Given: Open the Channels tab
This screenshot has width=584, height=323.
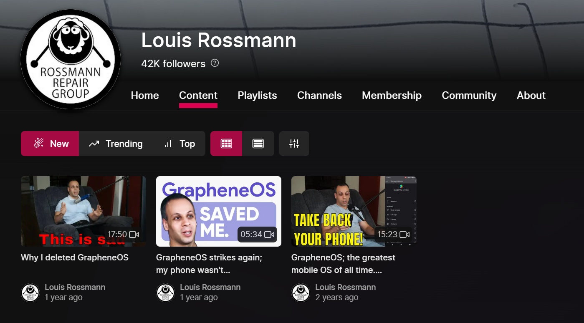Looking at the screenshot, I should point(319,96).
